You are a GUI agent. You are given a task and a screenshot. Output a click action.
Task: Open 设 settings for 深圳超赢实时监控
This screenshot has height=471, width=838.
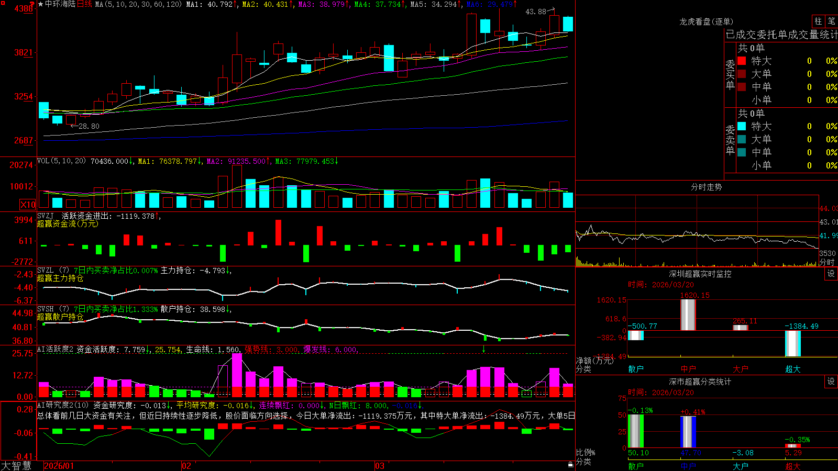pyautogui.click(x=831, y=274)
